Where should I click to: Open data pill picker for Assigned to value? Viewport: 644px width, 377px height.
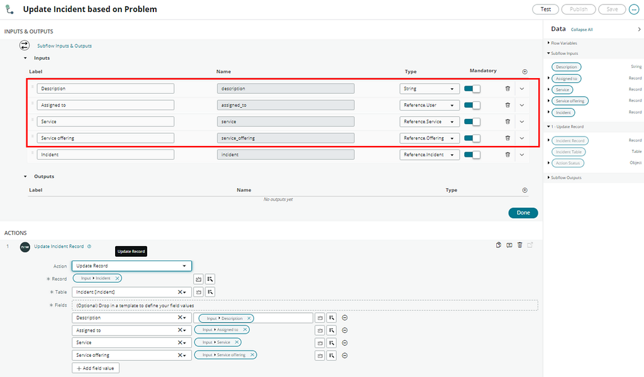(331, 330)
